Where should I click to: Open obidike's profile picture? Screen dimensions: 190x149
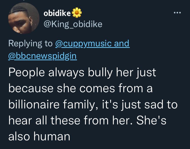(x=24, y=18)
